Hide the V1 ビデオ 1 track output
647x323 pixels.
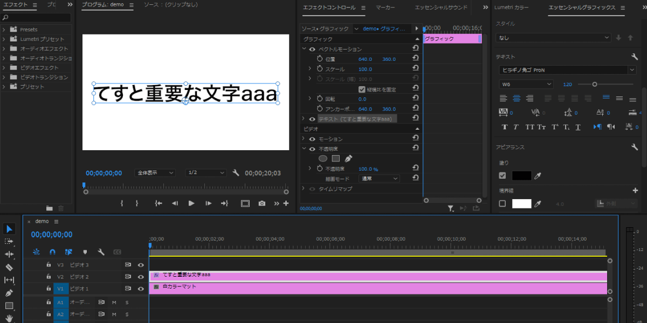click(141, 289)
